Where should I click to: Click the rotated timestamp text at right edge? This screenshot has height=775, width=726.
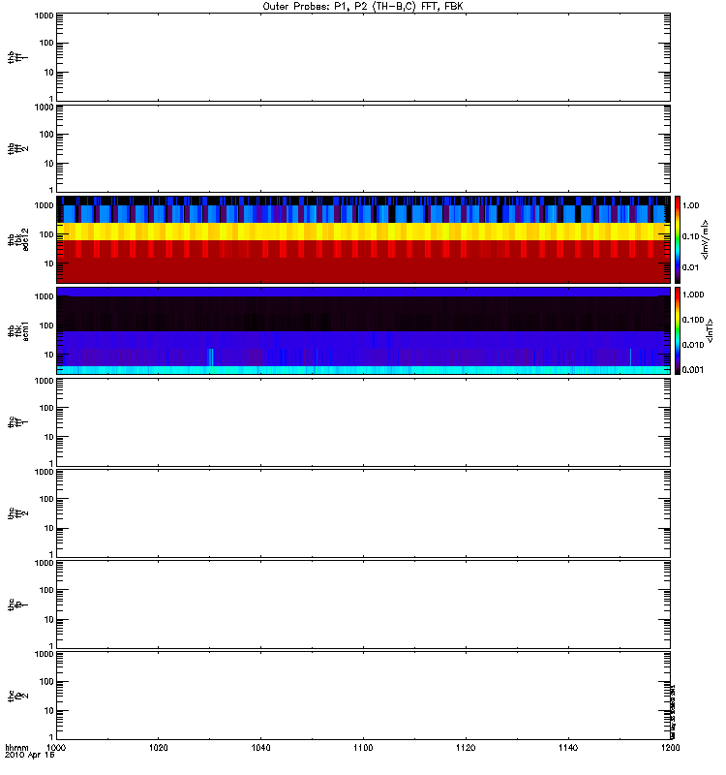point(673,711)
